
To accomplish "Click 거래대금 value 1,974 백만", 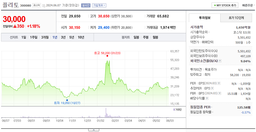I will point(168,27).
